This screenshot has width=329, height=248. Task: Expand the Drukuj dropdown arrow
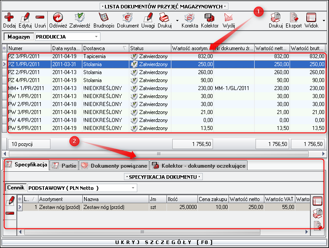pos(177,20)
